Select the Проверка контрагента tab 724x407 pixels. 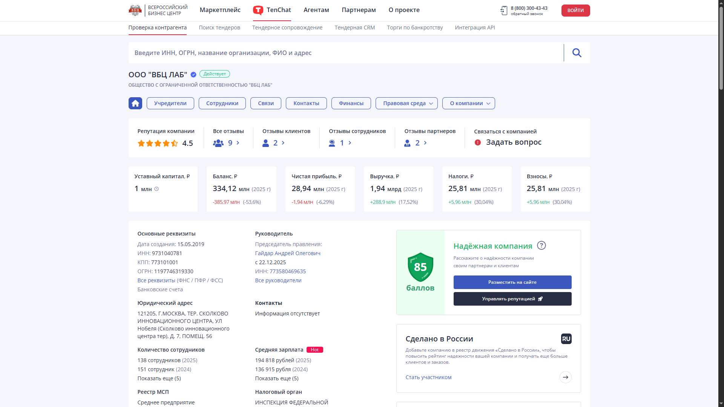click(x=158, y=28)
